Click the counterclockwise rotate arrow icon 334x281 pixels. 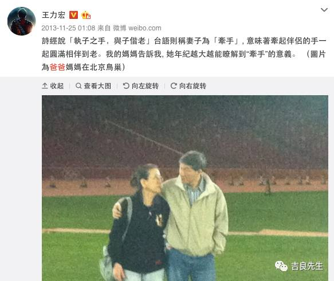coord(126,85)
